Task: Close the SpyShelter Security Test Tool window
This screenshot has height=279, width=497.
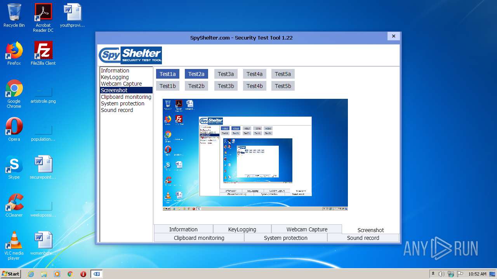Action: pos(393,36)
